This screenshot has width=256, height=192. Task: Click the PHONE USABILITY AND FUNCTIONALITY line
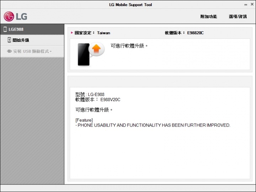coord(153,125)
